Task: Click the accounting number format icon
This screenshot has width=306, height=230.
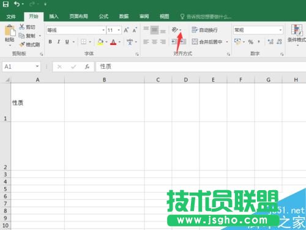Action: [237, 42]
